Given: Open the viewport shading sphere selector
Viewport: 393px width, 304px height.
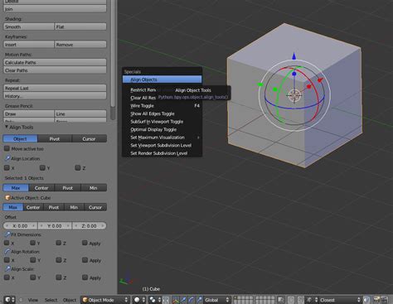Looking at the screenshot, I should [139, 300].
